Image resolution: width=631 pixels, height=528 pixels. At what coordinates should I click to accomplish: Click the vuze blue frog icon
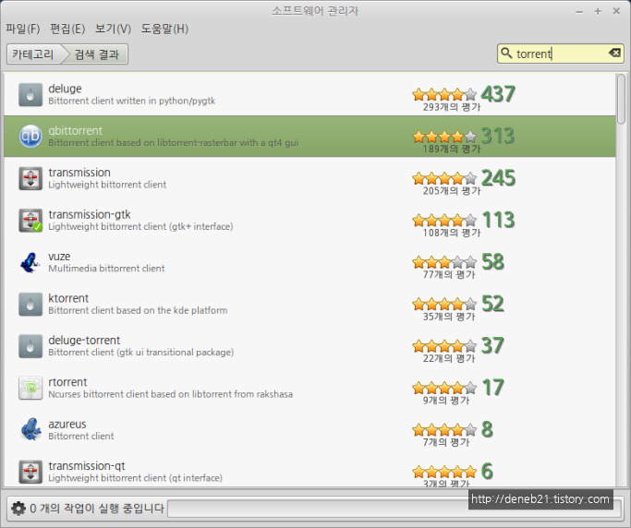click(30, 262)
